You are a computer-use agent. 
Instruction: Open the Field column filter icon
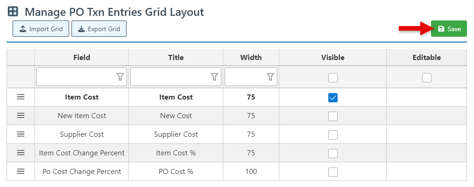(120, 77)
